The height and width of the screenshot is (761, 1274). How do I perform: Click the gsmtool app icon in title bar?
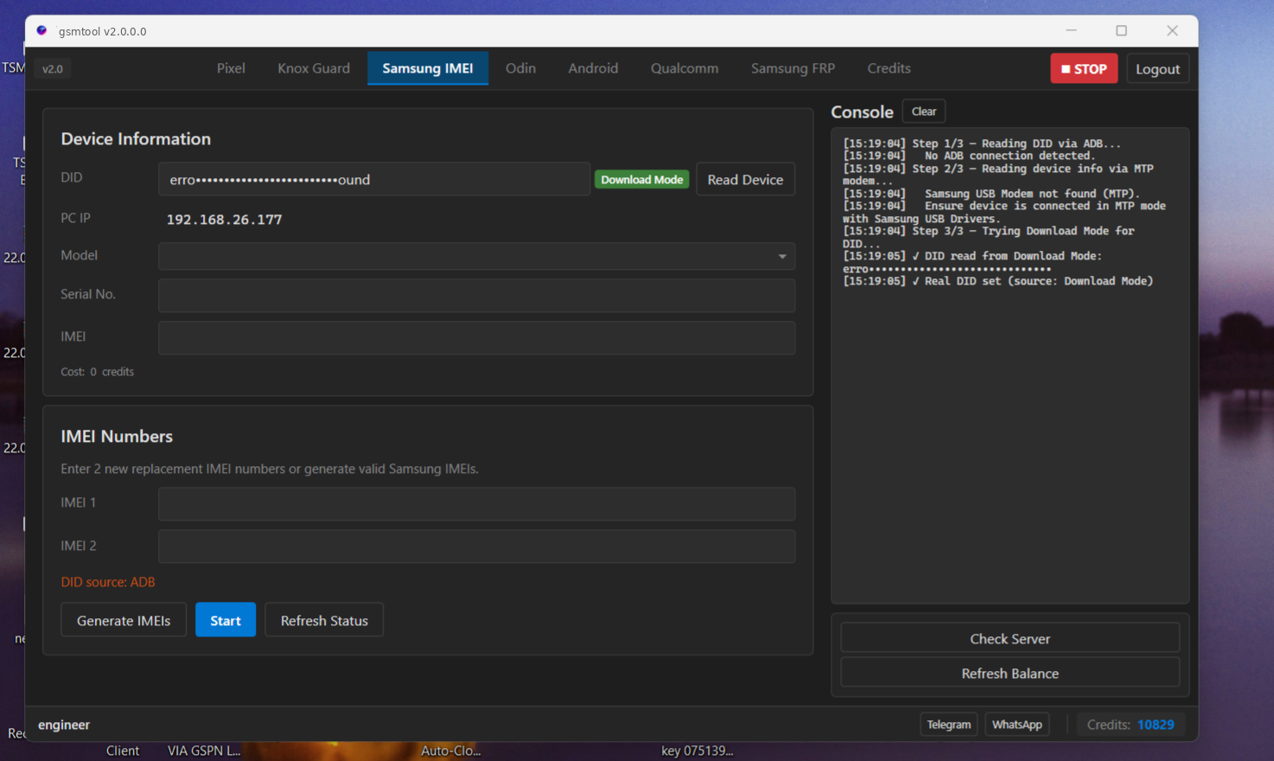pyautogui.click(x=41, y=30)
